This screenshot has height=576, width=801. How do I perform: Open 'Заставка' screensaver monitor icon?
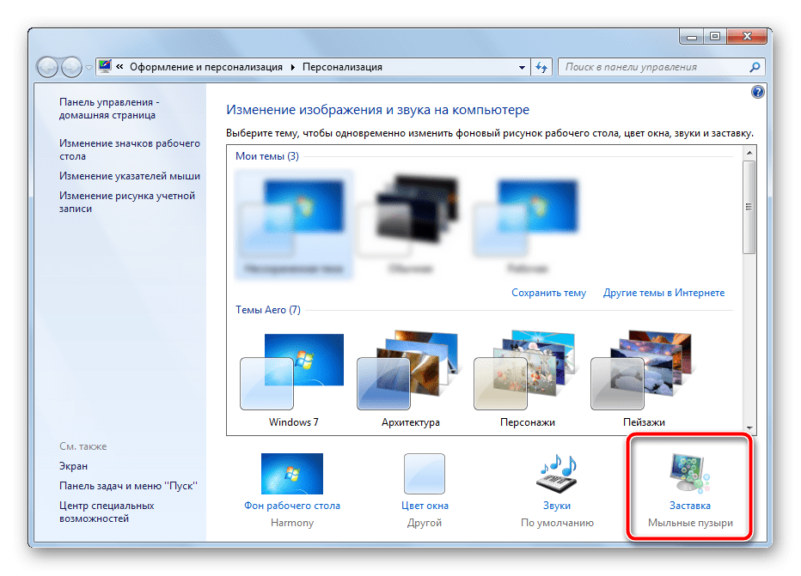point(689,474)
